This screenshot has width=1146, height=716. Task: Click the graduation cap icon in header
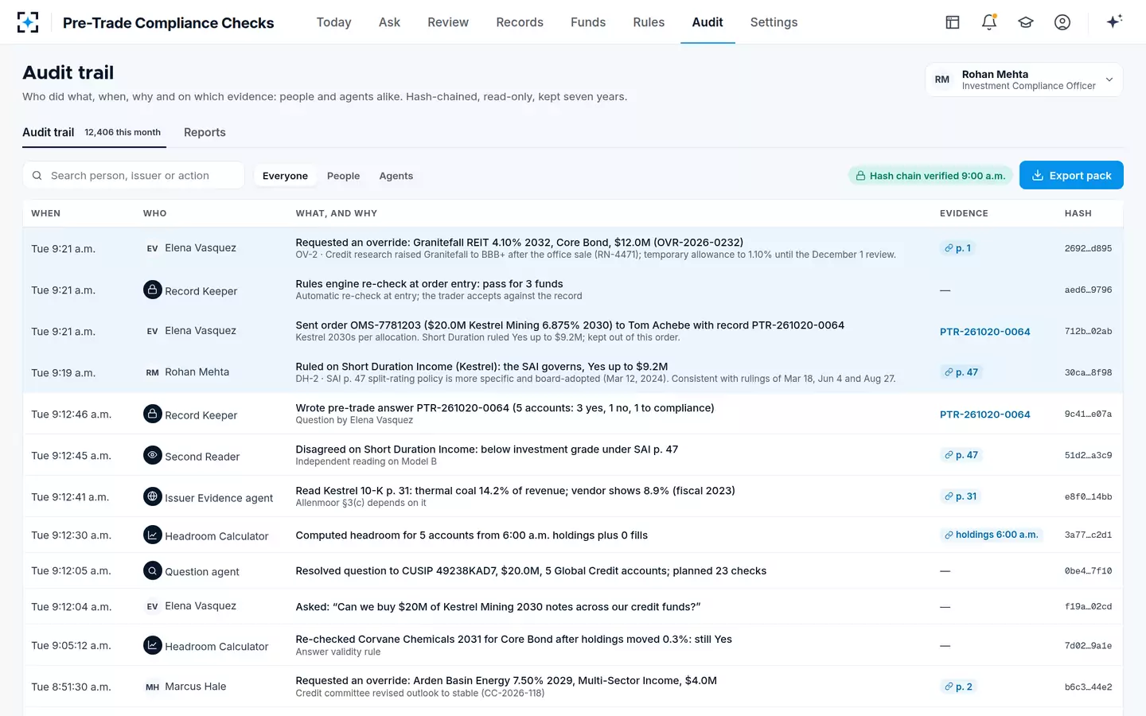click(x=1026, y=22)
